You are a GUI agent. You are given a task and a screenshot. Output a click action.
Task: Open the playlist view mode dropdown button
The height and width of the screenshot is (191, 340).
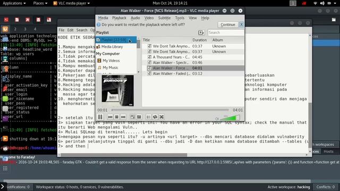click(201, 32)
